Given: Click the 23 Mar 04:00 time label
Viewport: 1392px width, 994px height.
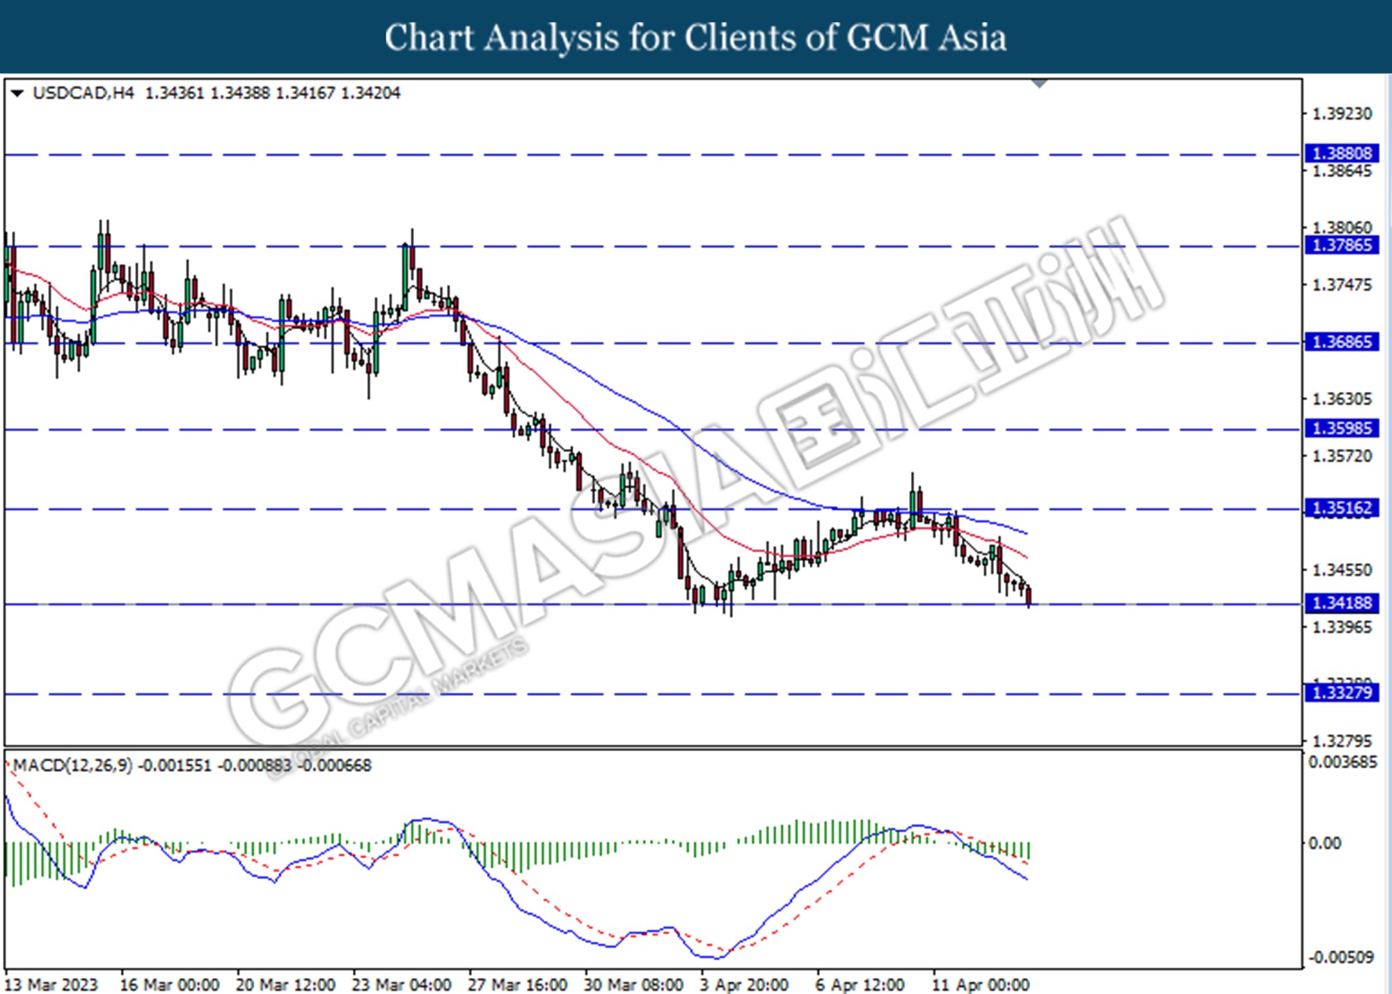Looking at the screenshot, I should (402, 985).
